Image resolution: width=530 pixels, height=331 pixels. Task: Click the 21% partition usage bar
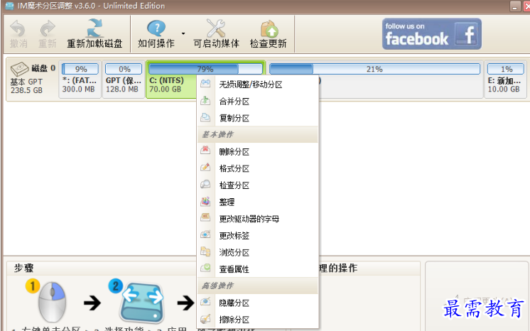[374, 69]
